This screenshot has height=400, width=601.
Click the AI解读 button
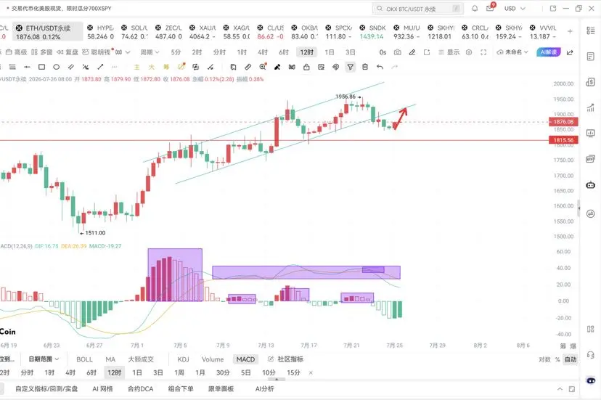point(549,52)
